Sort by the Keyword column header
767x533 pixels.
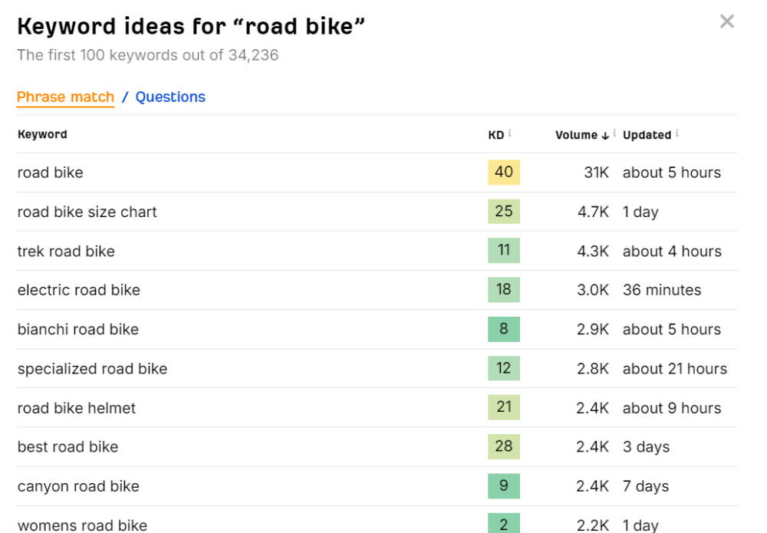[42, 134]
